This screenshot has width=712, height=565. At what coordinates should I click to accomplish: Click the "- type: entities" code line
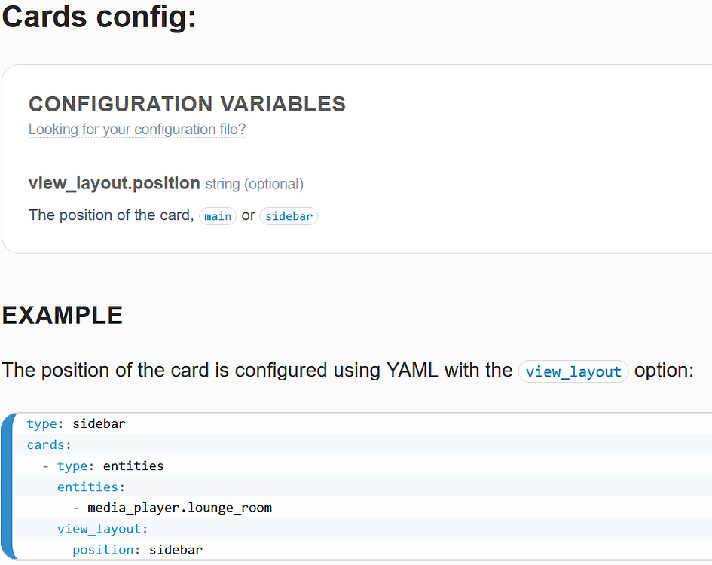tap(103, 466)
